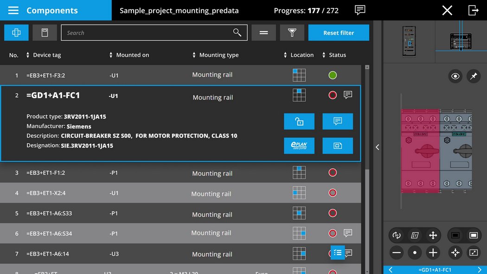This screenshot has width=487, height=274.
Task: Click the magnifier icon in the search box
Action: tap(237, 32)
